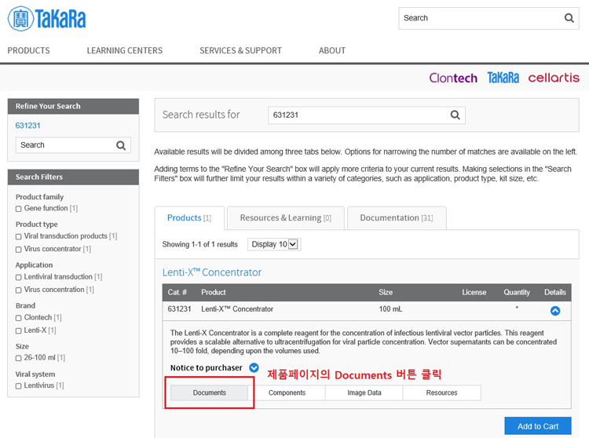Screen dimensions: 589x438
Task: Click the Showing 1-1 of 1 results text
Action: (x=199, y=244)
